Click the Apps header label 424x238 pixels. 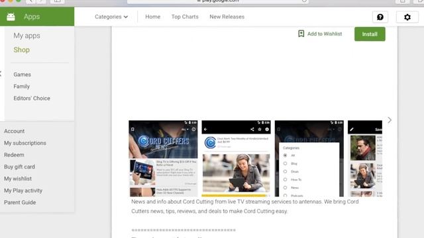coord(32,17)
